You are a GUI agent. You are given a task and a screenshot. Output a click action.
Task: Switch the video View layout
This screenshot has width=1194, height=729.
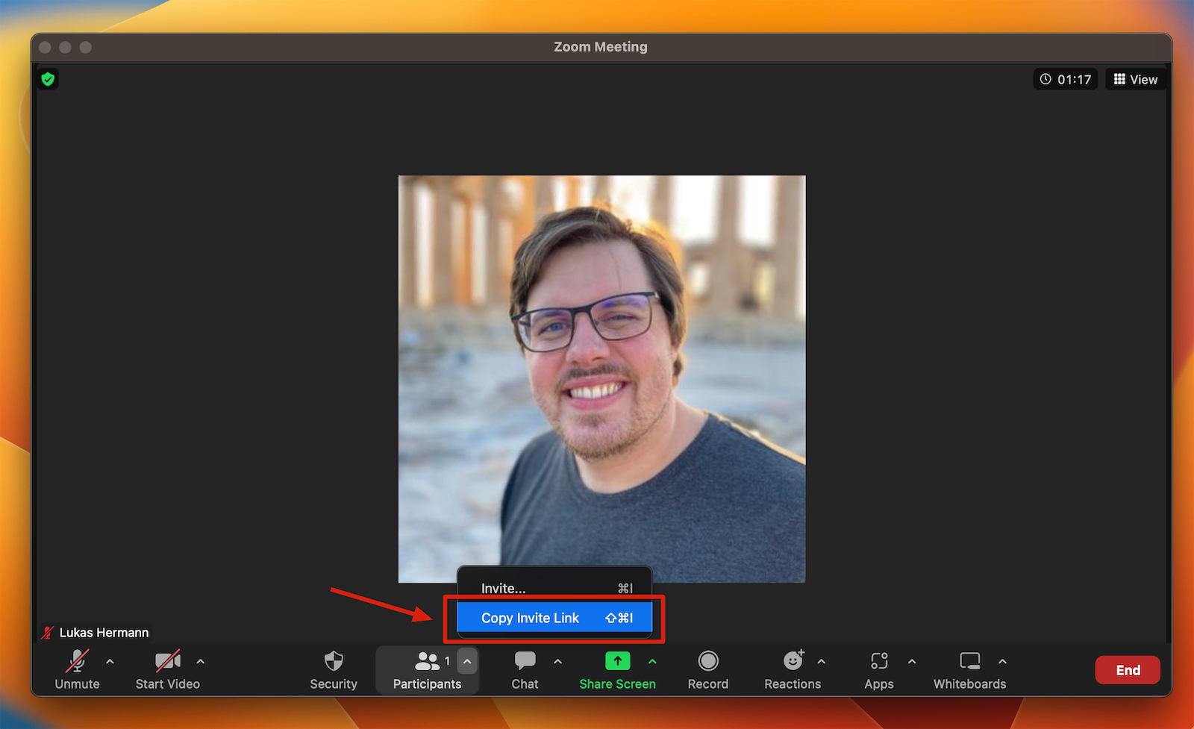click(x=1135, y=78)
